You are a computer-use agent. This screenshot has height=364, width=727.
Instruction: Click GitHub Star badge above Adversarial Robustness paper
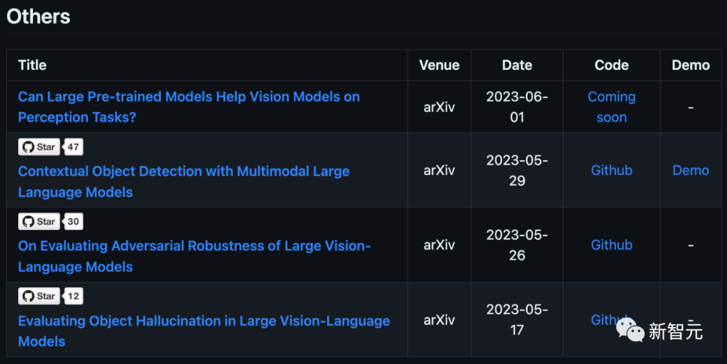click(x=39, y=221)
